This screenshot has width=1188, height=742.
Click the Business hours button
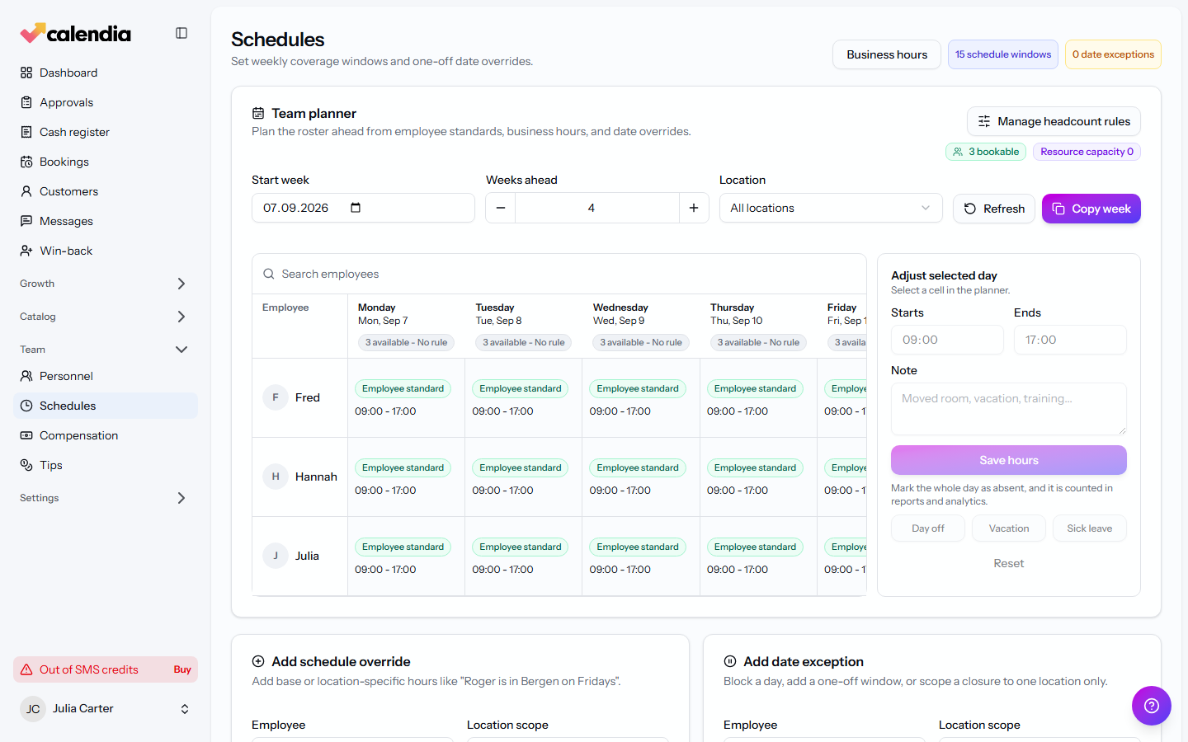887,54
